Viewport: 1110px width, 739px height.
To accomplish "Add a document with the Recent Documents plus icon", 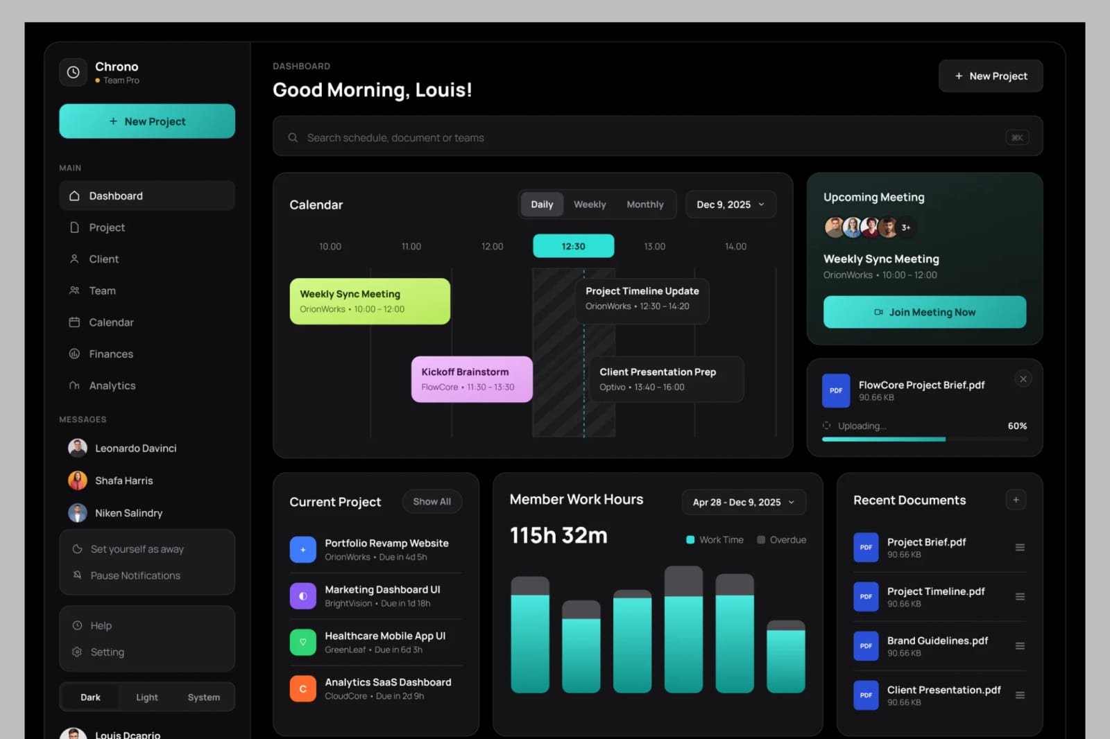I will (x=1016, y=500).
